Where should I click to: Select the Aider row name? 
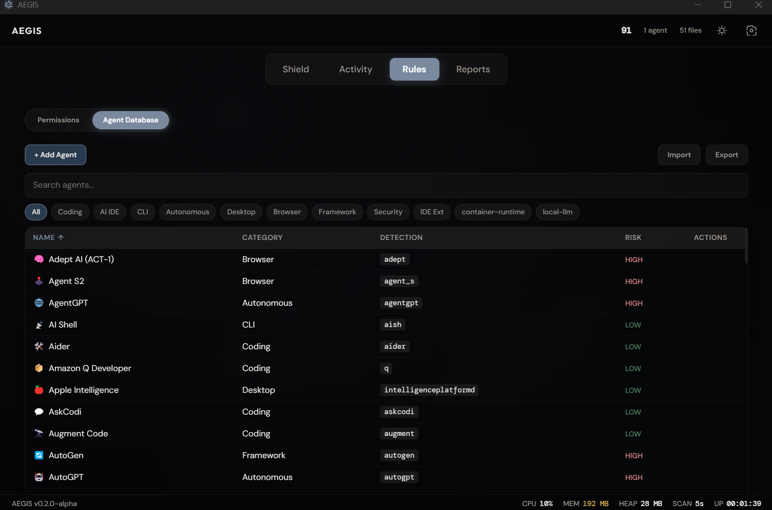[59, 346]
